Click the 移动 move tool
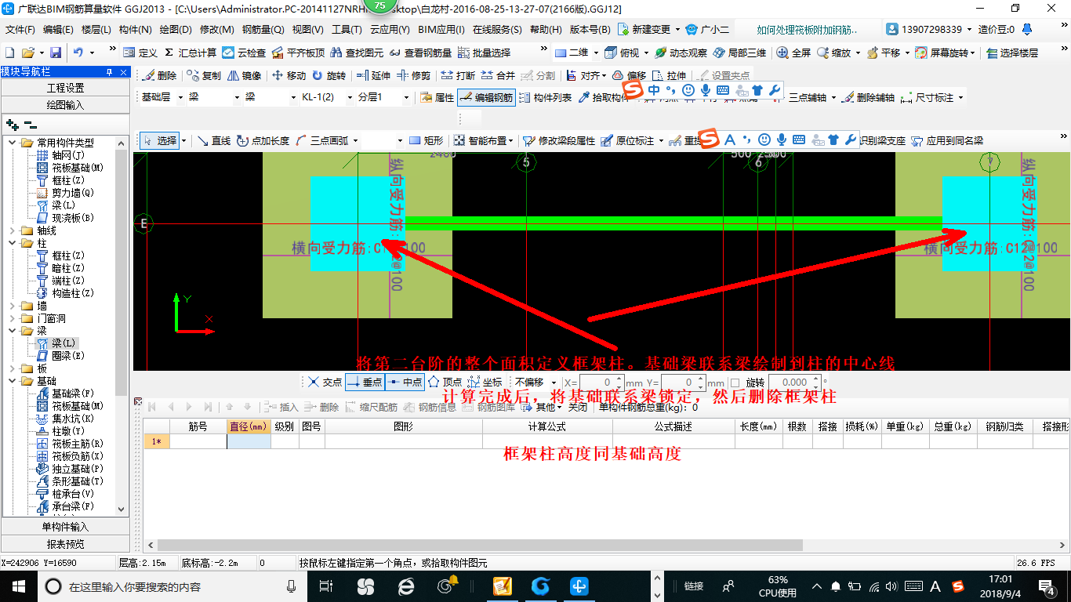This screenshot has width=1071, height=602. point(289,76)
